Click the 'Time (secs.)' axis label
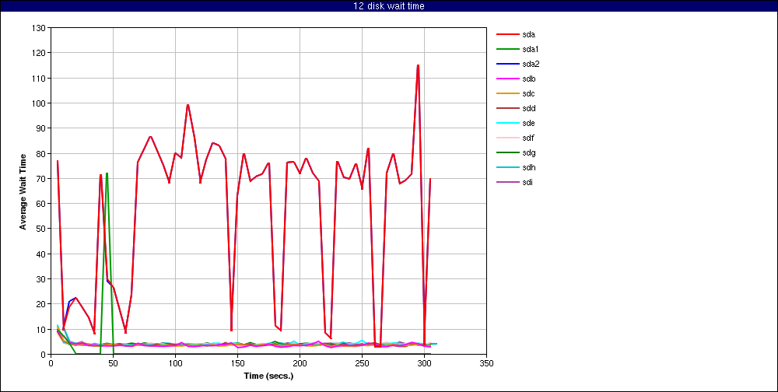This screenshot has height=392, width=778. pos(268,376)
